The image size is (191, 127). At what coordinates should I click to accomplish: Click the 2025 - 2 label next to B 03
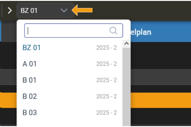107,112
